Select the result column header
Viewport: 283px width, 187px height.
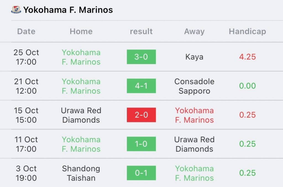[141, 31]
